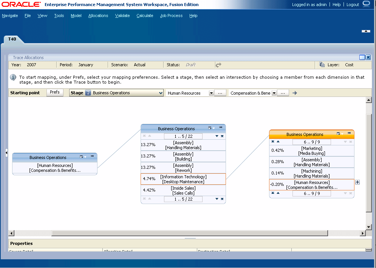Open left node header's dropdown chevron
Viewport: 376px width, 268px height.
[85, 156]
